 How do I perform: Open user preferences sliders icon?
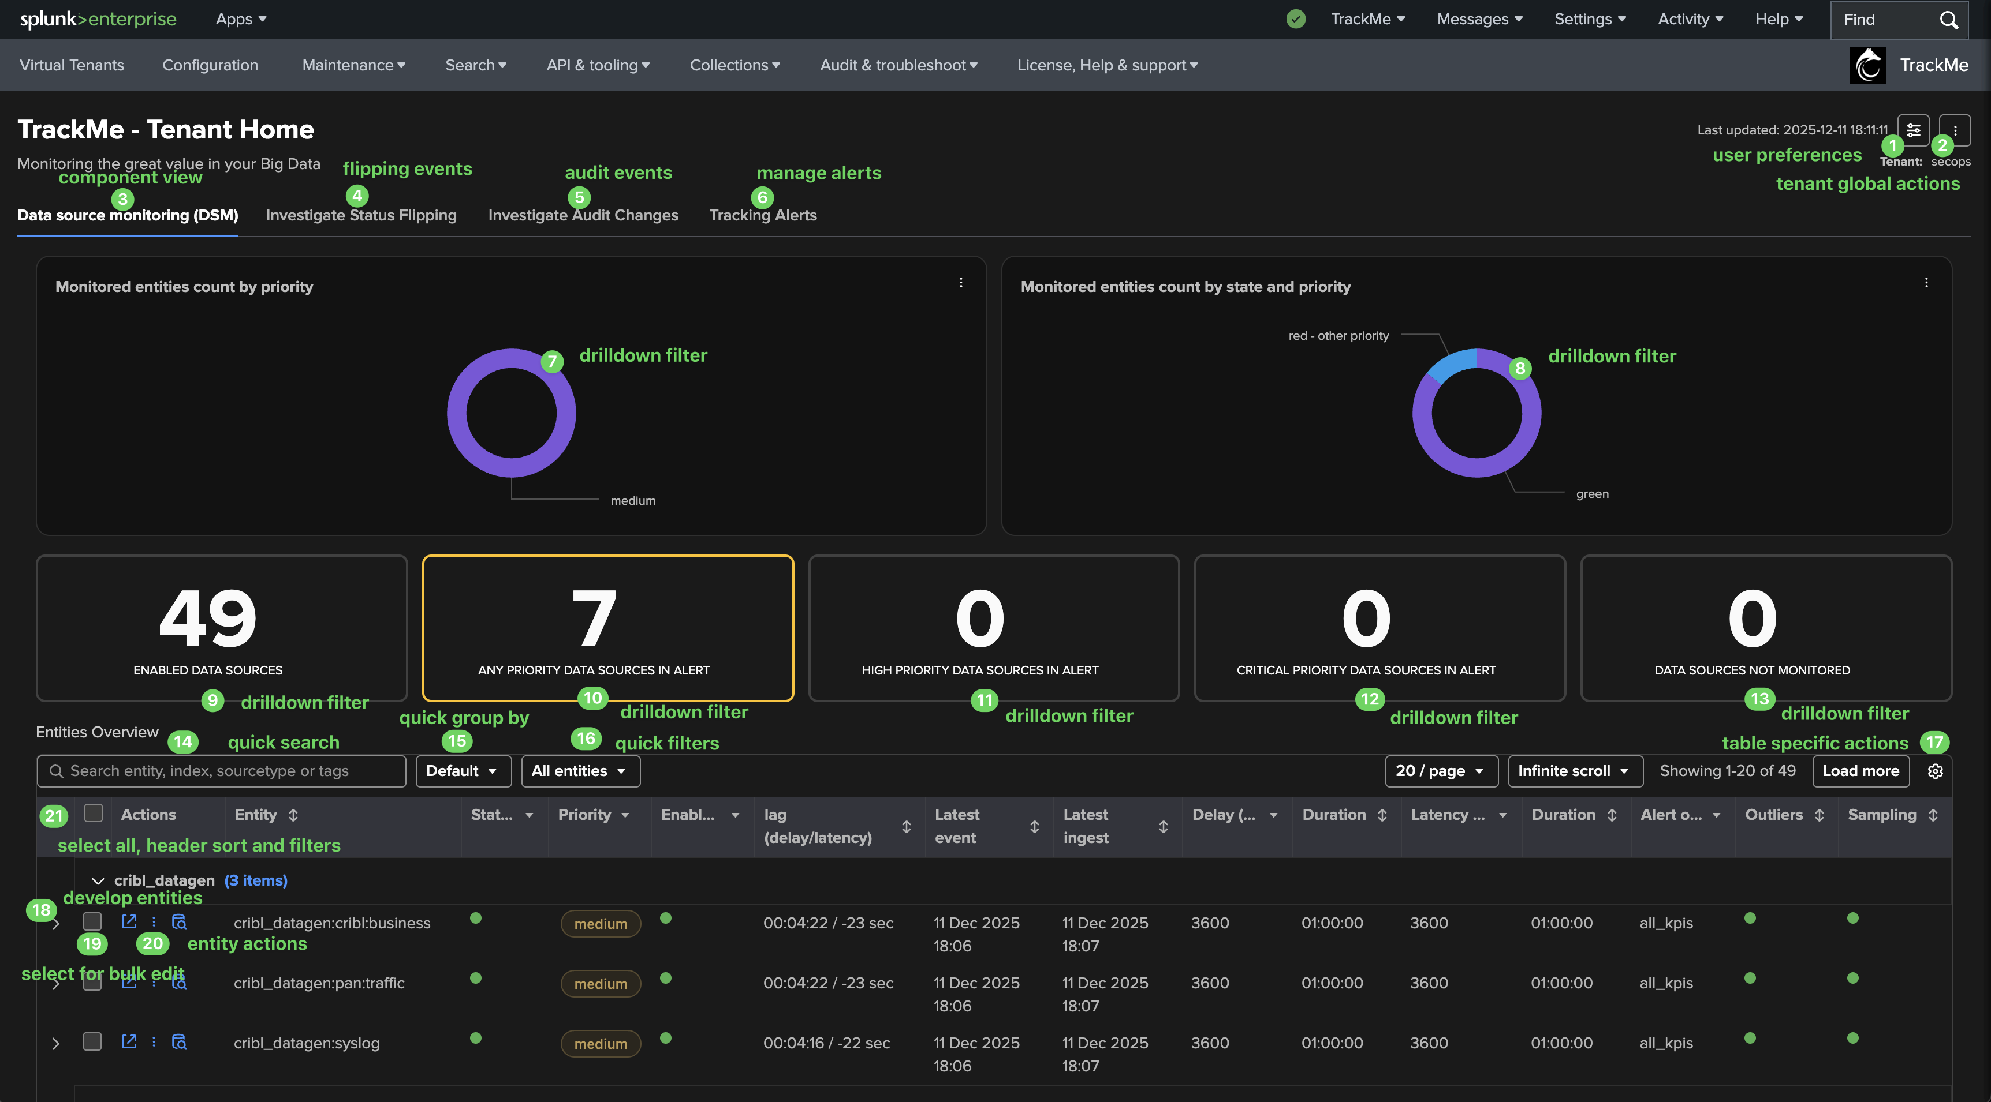point(1913,129)
